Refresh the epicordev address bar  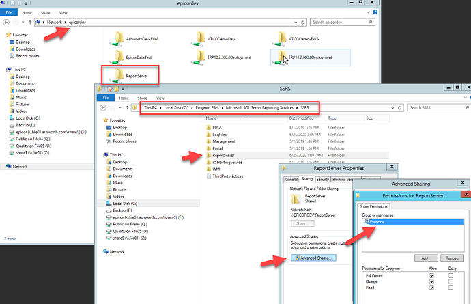point(303,23)
